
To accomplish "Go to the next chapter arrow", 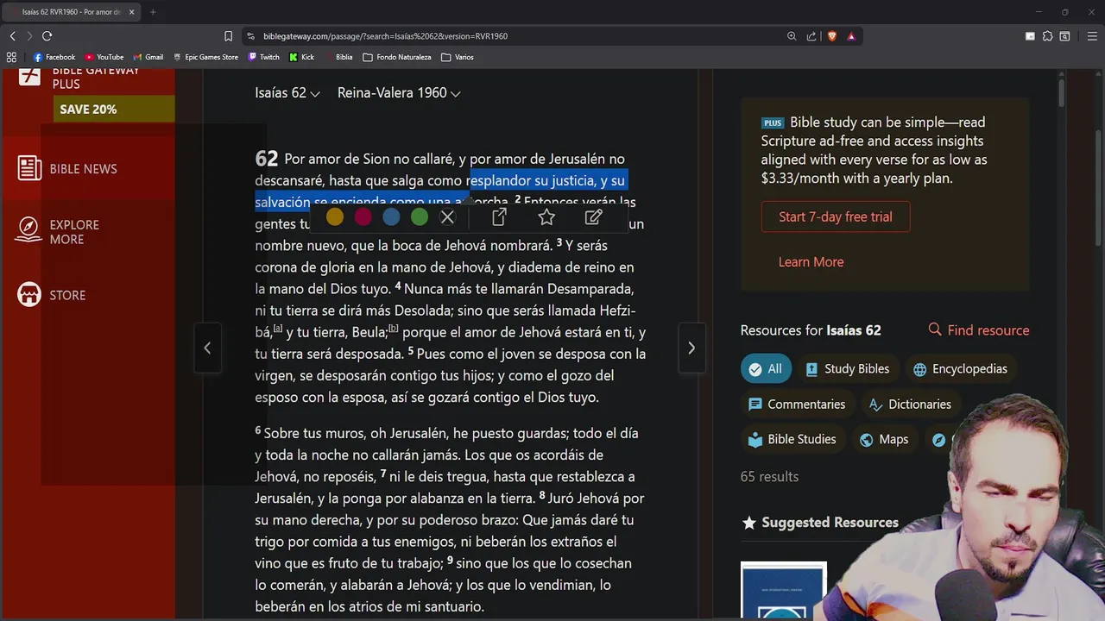I will tap(691, 348).
